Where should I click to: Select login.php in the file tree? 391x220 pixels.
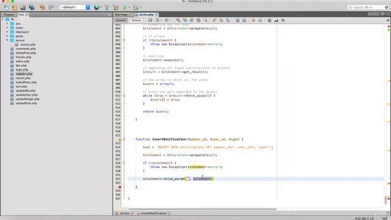[22, 70]
